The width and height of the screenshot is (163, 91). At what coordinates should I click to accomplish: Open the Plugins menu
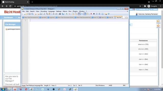pos(75,11)
